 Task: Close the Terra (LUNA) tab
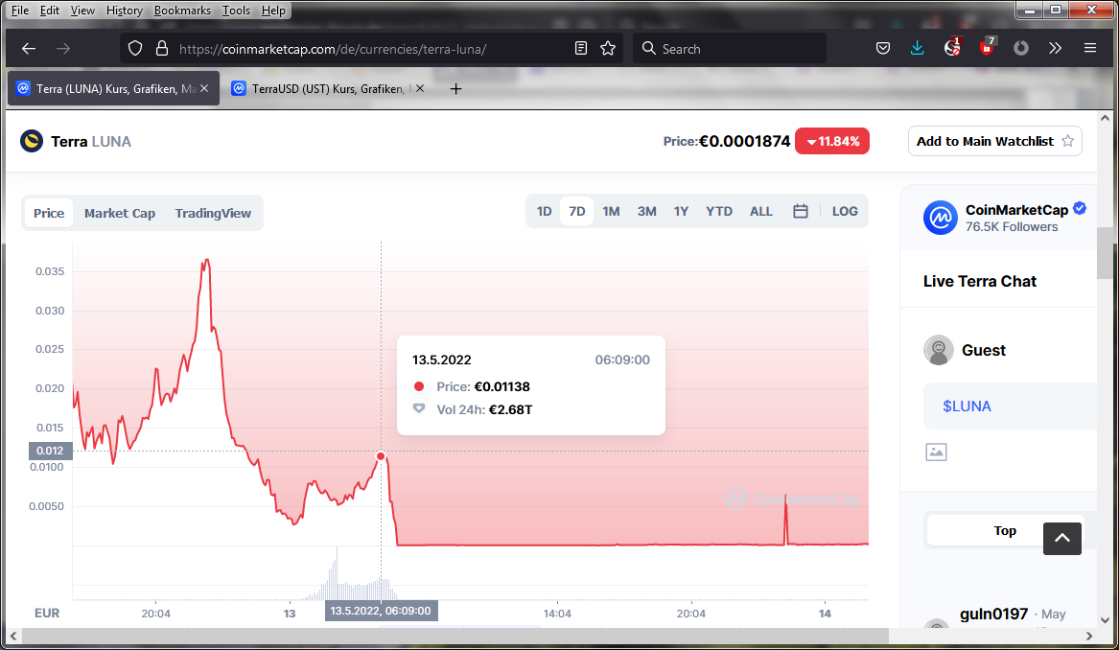pos(204,88)
